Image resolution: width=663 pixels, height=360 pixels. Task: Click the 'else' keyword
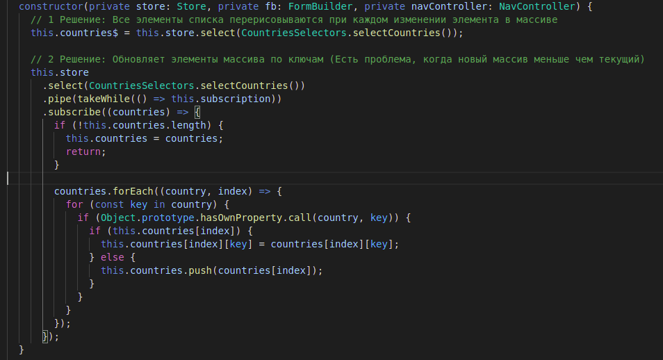(x=113, y=257)
